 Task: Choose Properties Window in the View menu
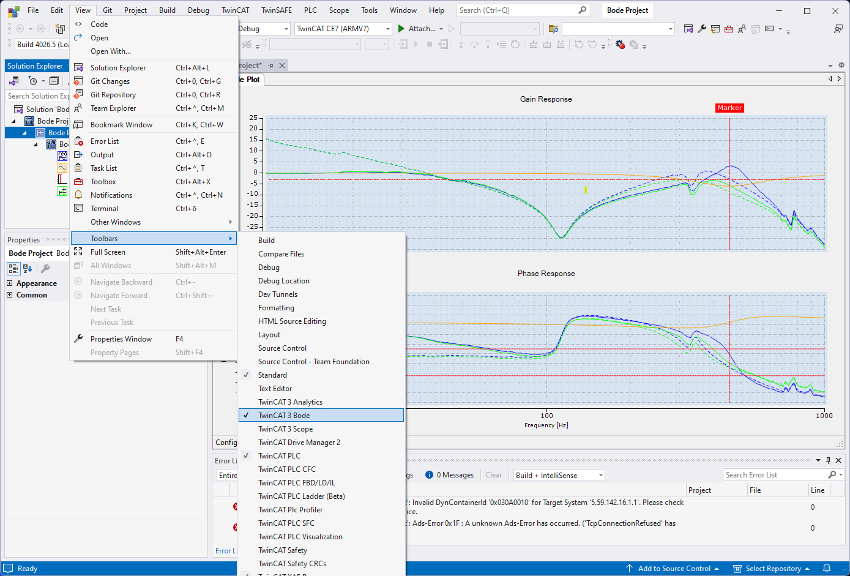click(154, 338)
